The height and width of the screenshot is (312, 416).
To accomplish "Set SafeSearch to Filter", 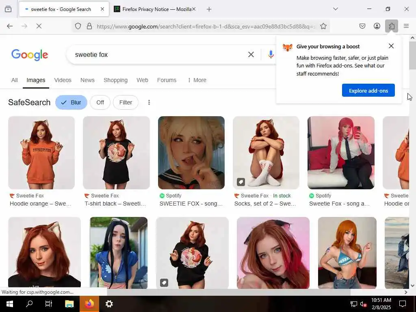I will point(126,102).
